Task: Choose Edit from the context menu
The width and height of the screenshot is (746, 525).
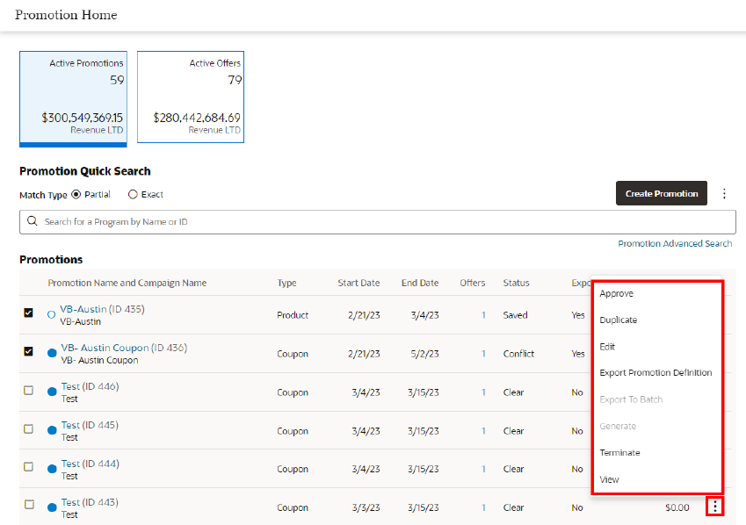Action: click(x=607, y=347)
